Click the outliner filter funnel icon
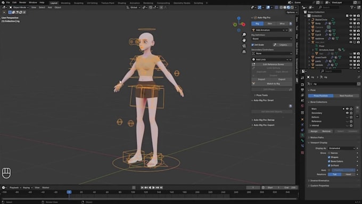Viewport: 362px width, 204px height. pos(352,7)
